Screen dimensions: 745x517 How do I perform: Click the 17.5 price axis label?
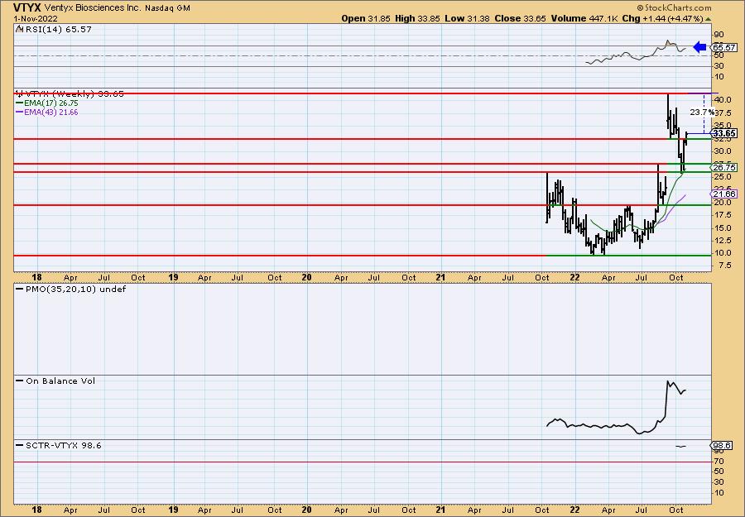(722, 215)
